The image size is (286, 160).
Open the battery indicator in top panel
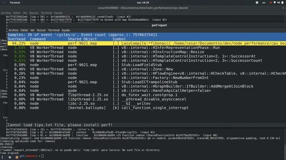point(282,3)
